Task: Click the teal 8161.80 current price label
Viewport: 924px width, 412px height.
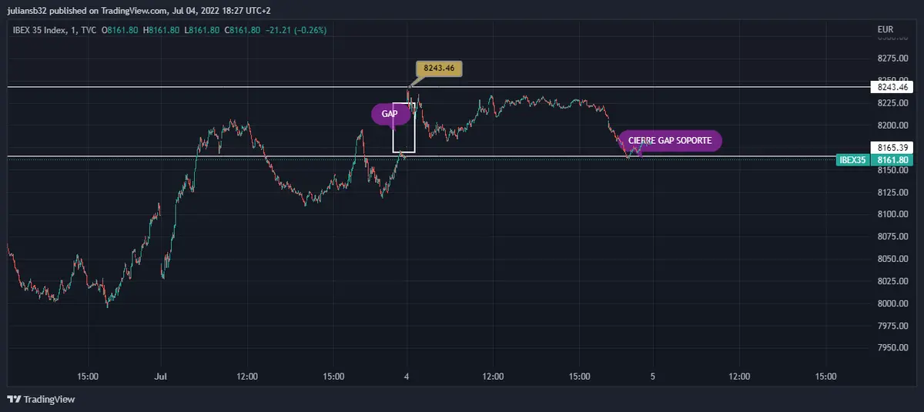Action: pyautogui.click(x=892, y=159)
